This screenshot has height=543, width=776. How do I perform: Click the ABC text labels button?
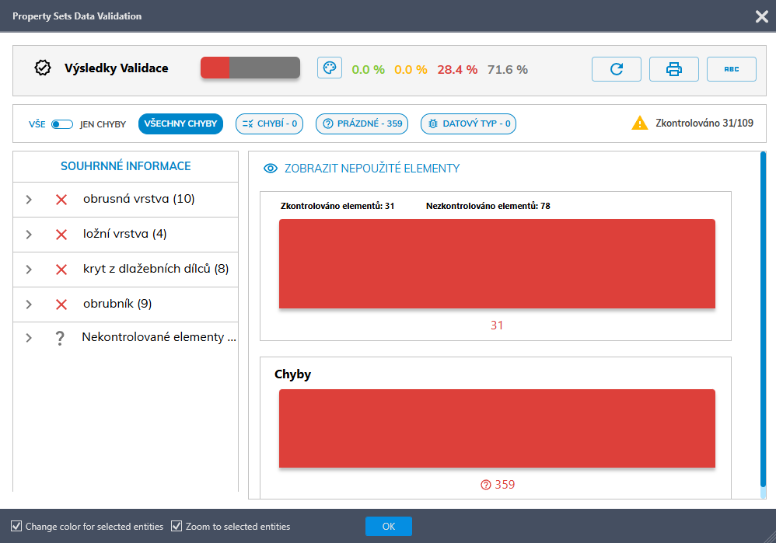731,69
